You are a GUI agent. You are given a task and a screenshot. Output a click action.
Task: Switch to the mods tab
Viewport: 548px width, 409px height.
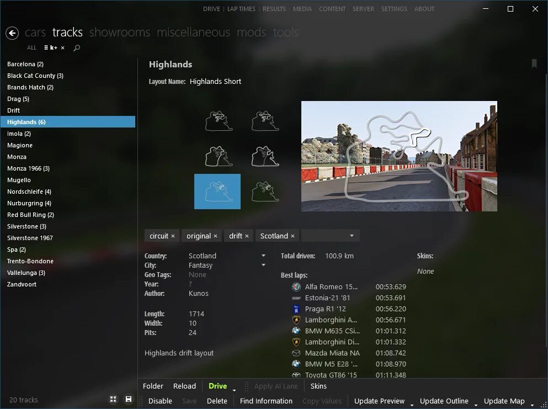[x=252, y=33]
